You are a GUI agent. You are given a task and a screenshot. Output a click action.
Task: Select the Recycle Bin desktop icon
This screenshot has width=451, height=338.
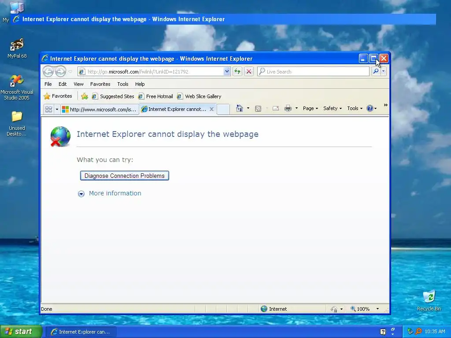pos(429,300)
